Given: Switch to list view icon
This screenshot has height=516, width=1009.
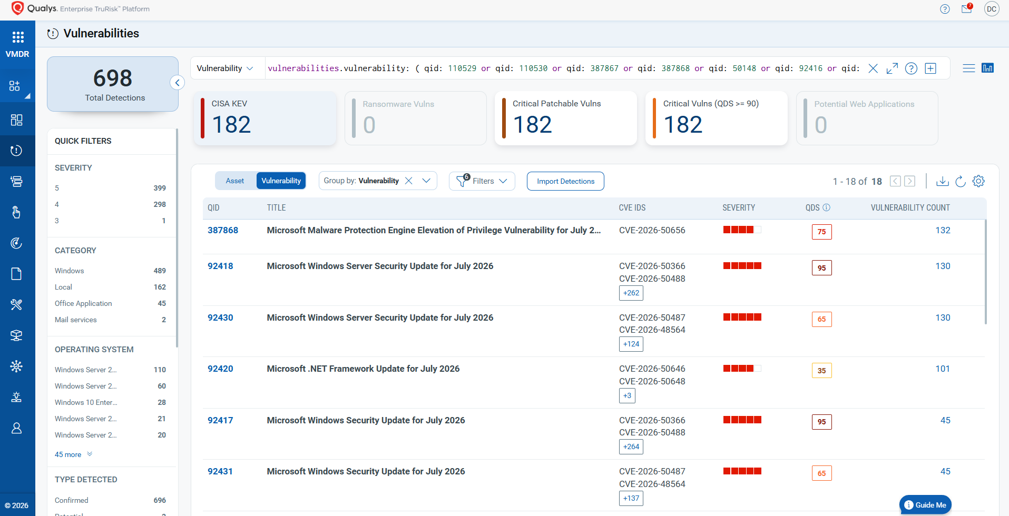Looking at the screenshot, I should 968,68.
